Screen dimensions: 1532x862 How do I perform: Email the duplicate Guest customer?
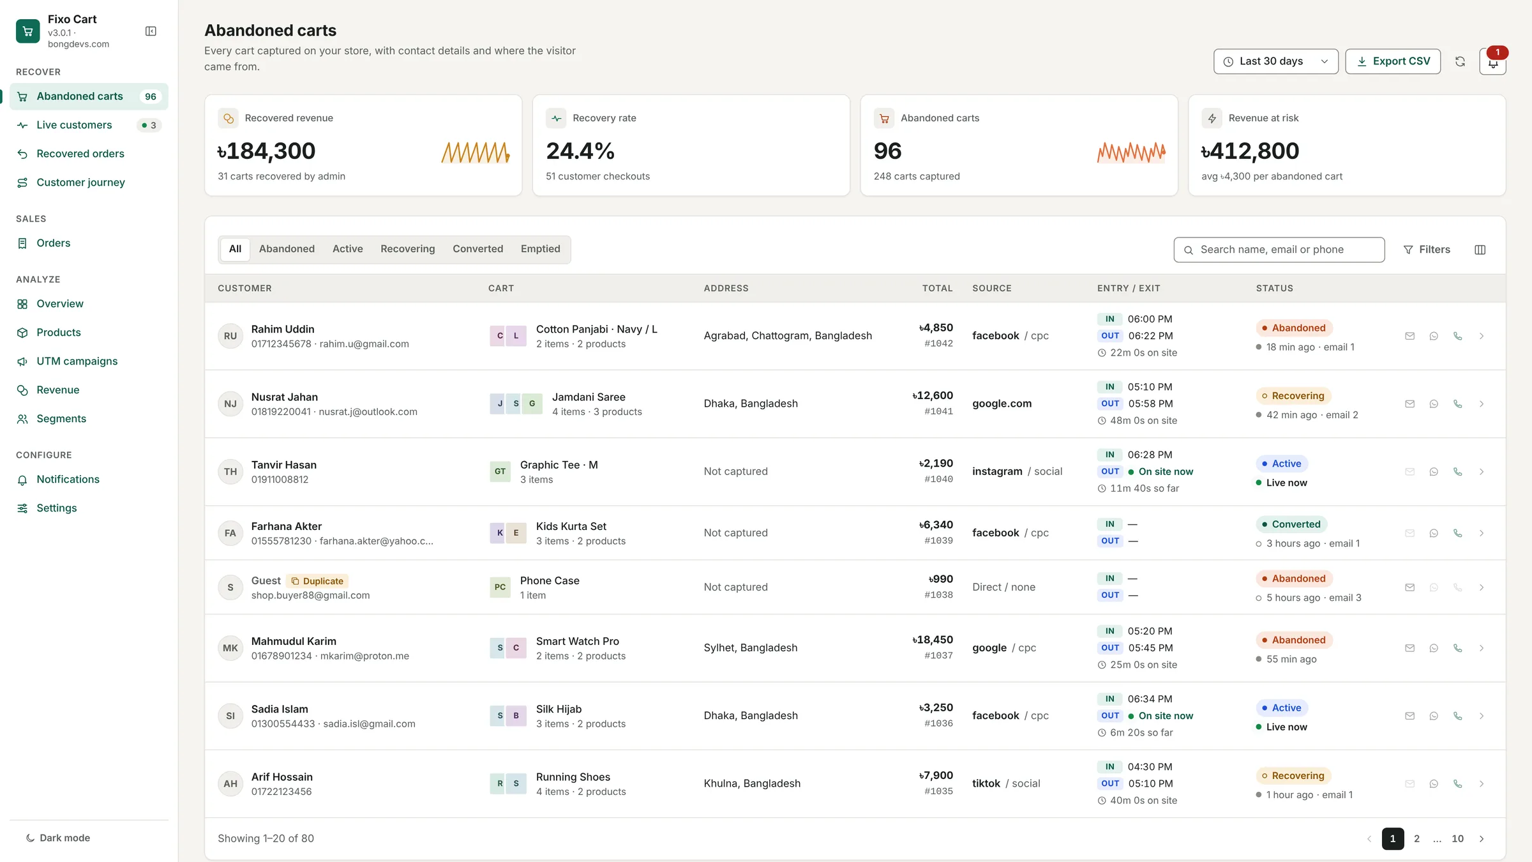(1409, 587)
